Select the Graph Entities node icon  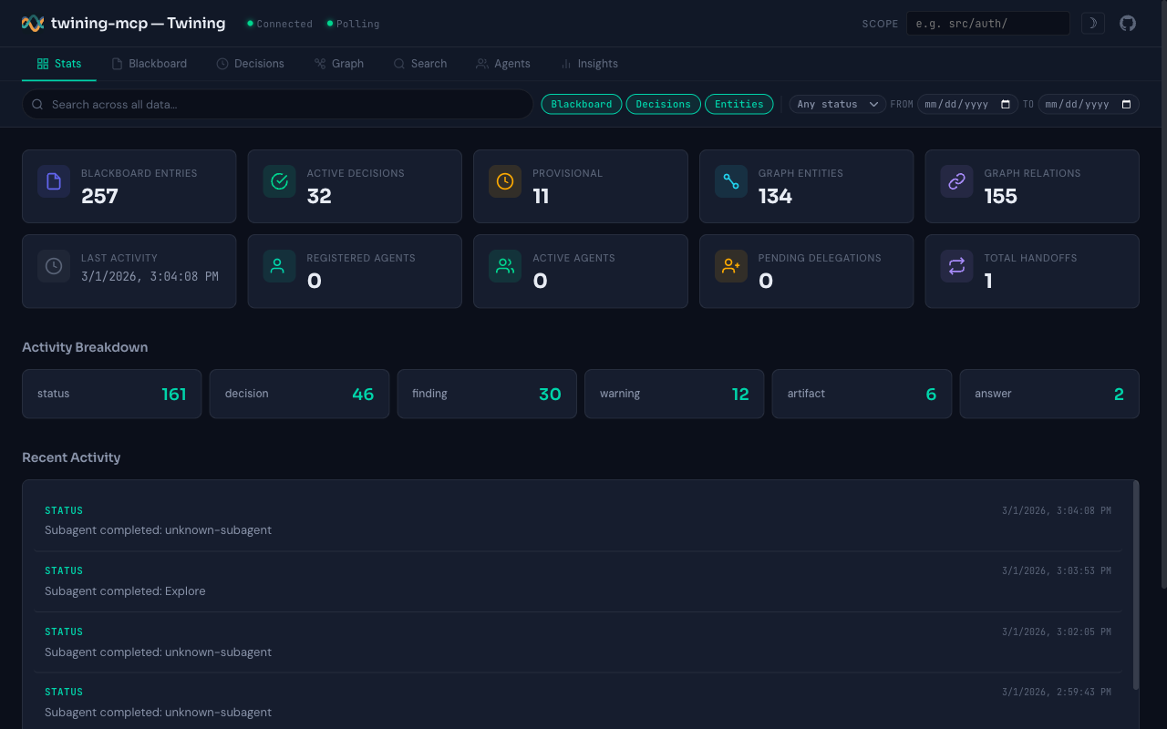730,181
